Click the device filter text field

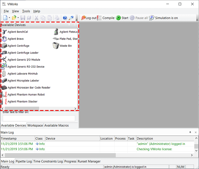pos(39,118)
